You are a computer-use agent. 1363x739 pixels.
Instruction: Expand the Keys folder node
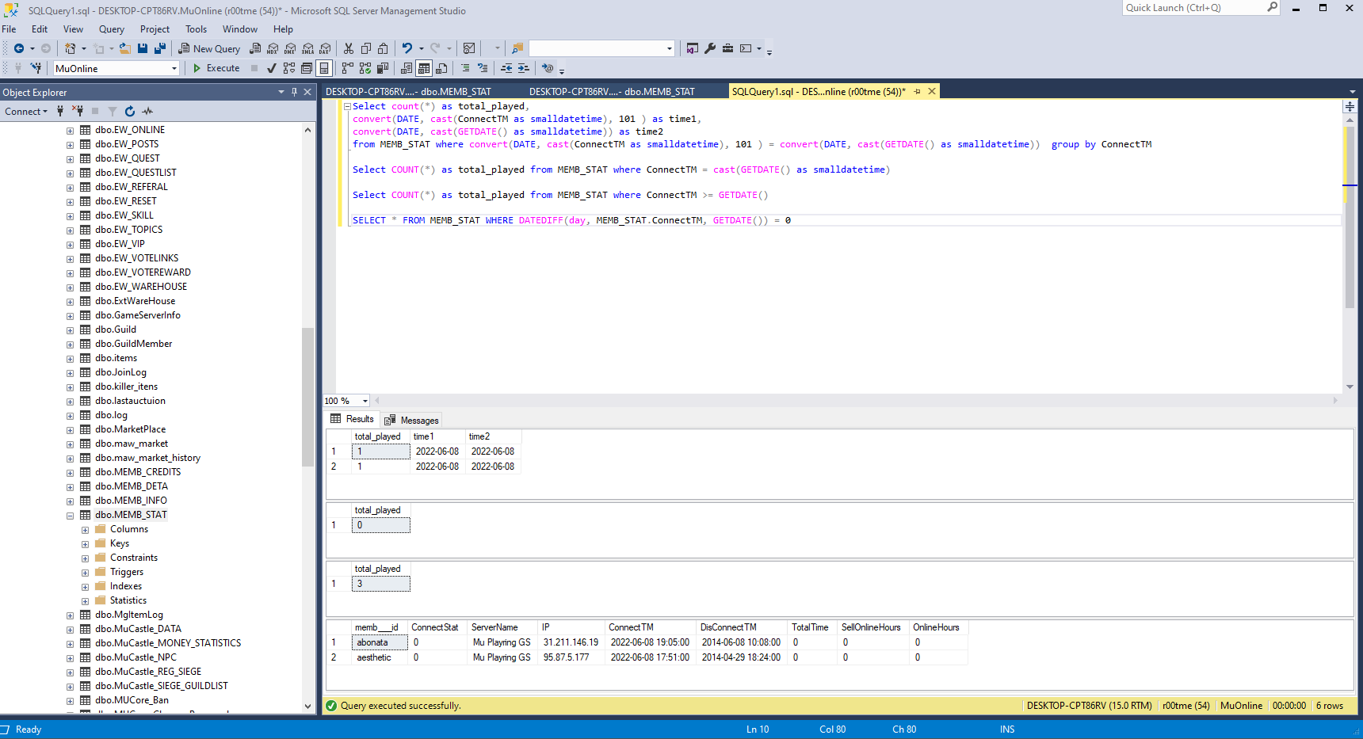click(85, 544)
